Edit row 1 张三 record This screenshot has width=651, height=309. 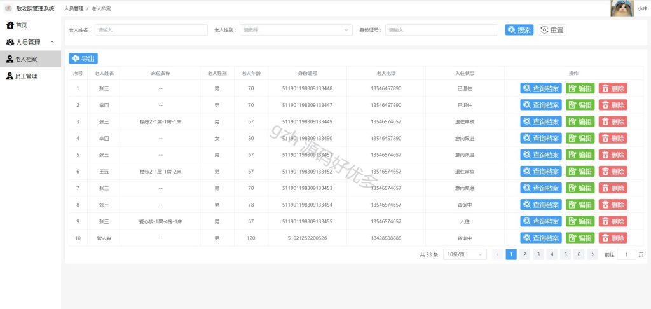pos(580,88)
